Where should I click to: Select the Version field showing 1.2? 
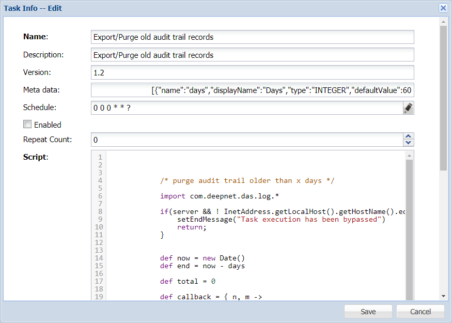pyautogui.click(x=252, y=72)
